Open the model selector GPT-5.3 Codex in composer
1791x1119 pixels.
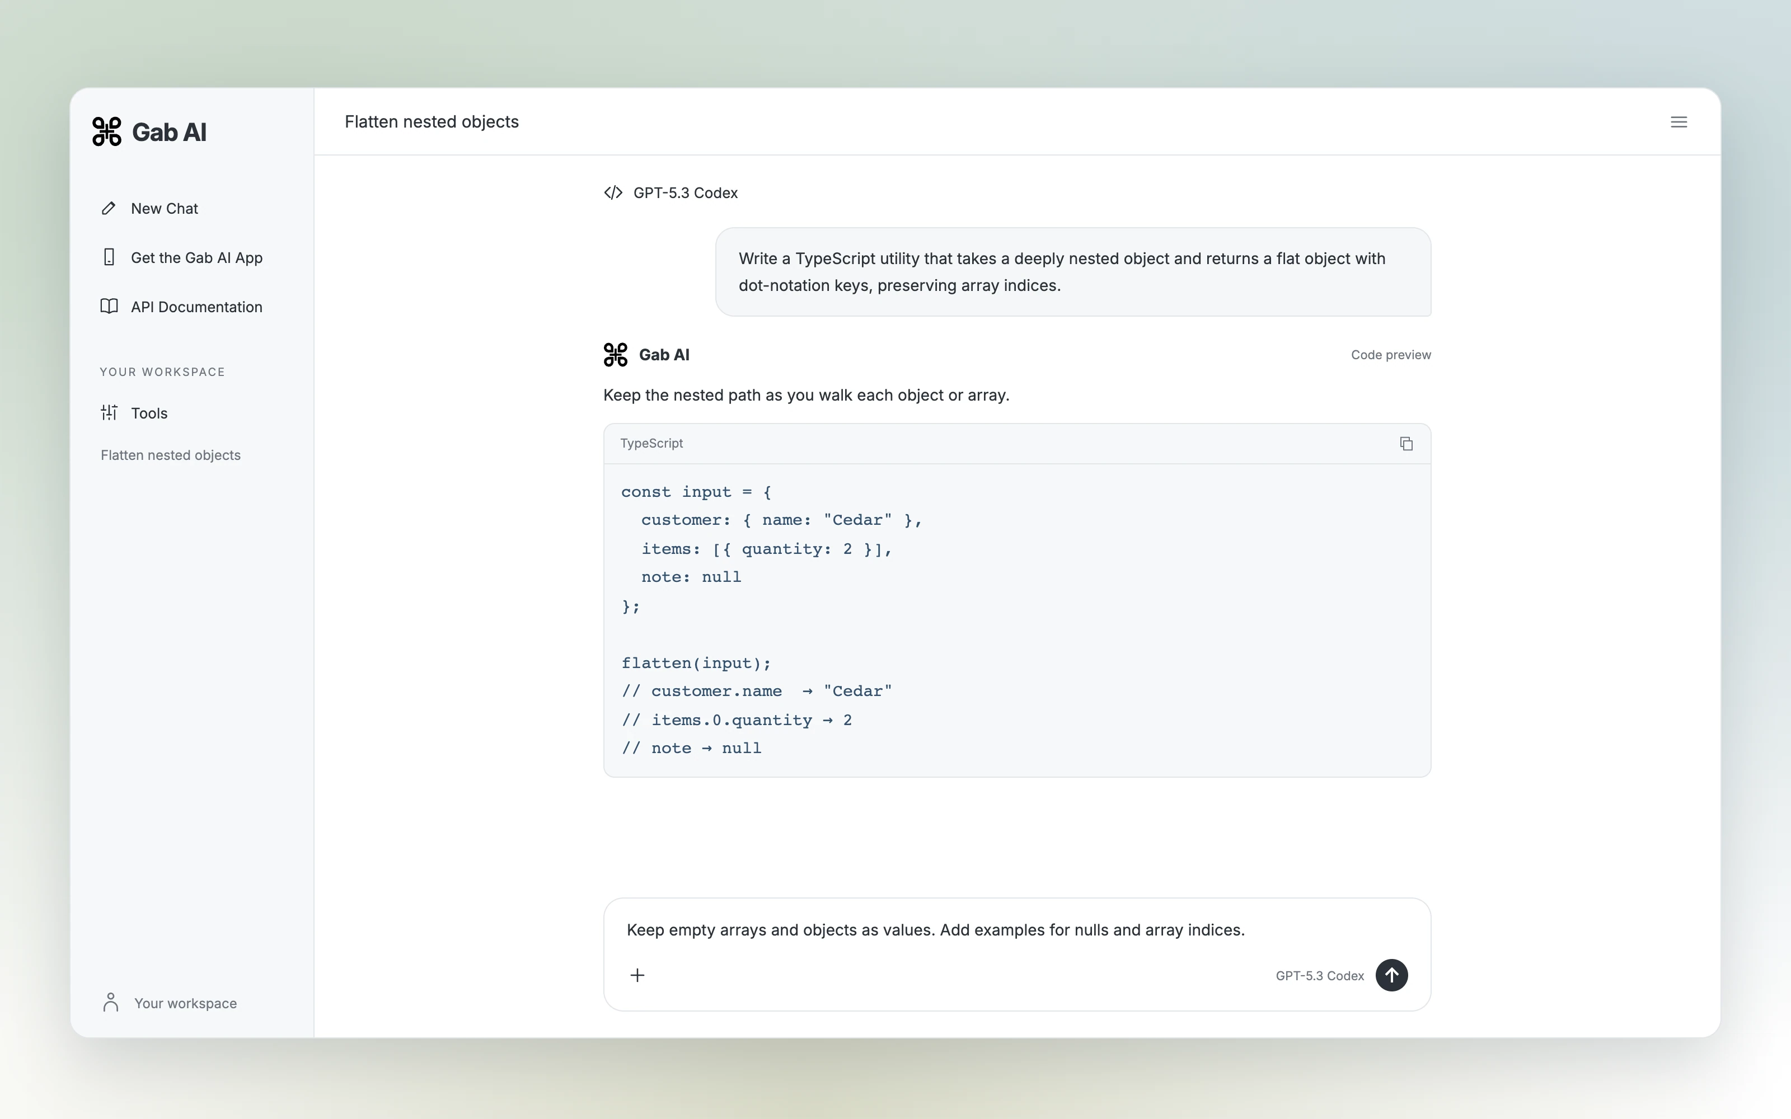click(1320, 976)
